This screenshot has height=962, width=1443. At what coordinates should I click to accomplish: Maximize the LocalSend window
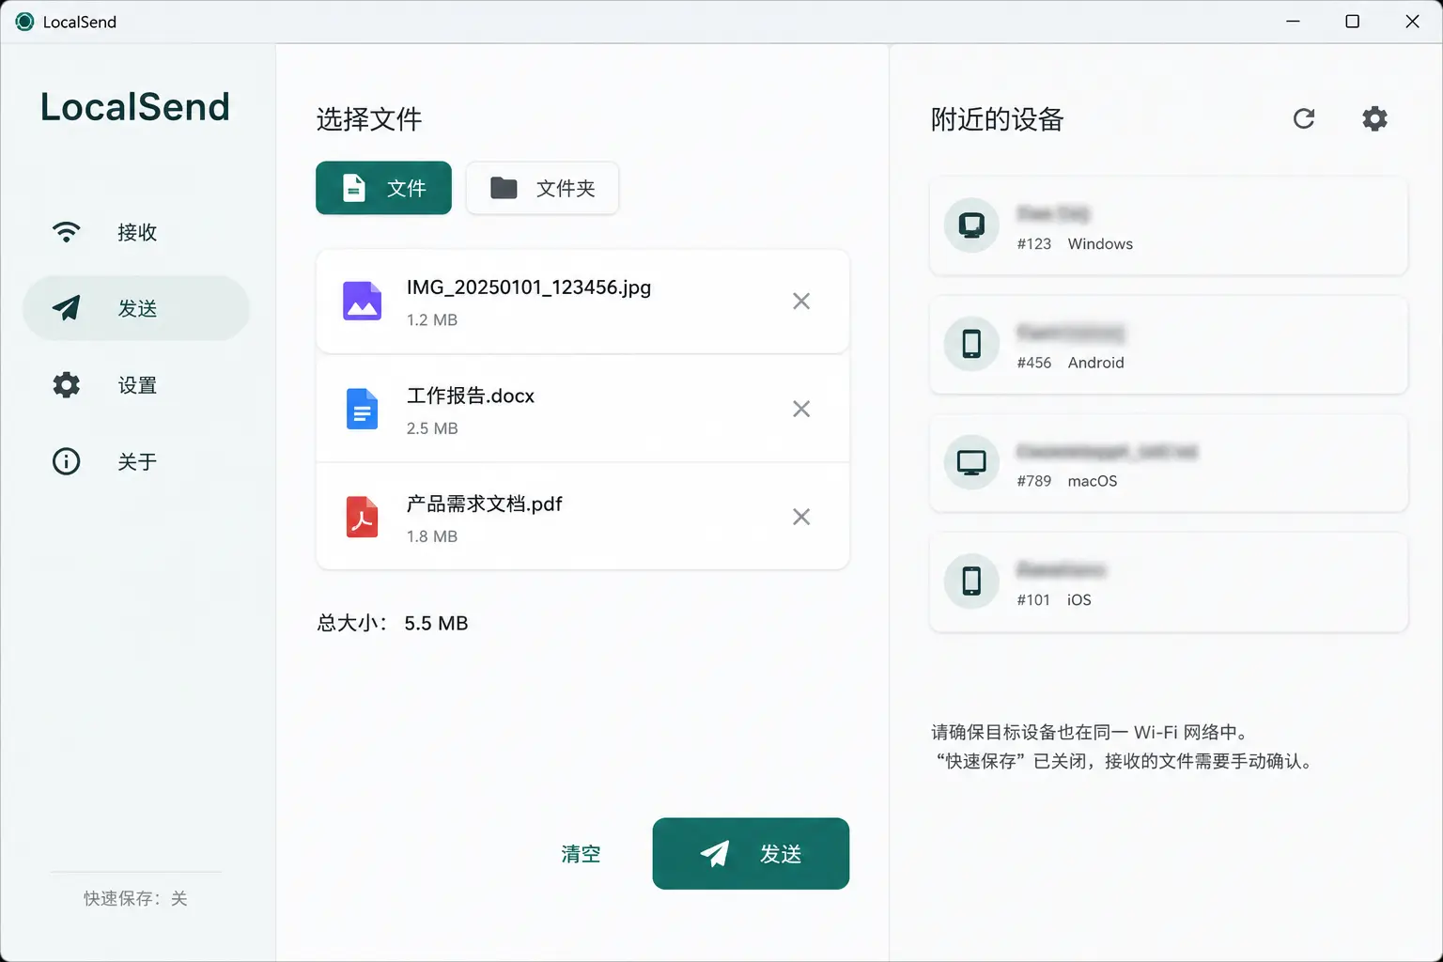click(x=1353, y=22)
